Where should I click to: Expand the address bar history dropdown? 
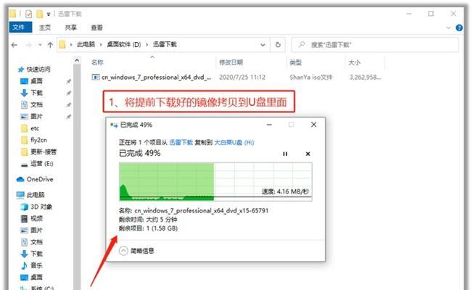[263, 45]
